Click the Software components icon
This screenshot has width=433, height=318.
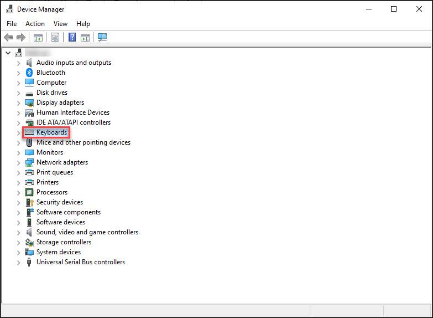pos(29,212)
